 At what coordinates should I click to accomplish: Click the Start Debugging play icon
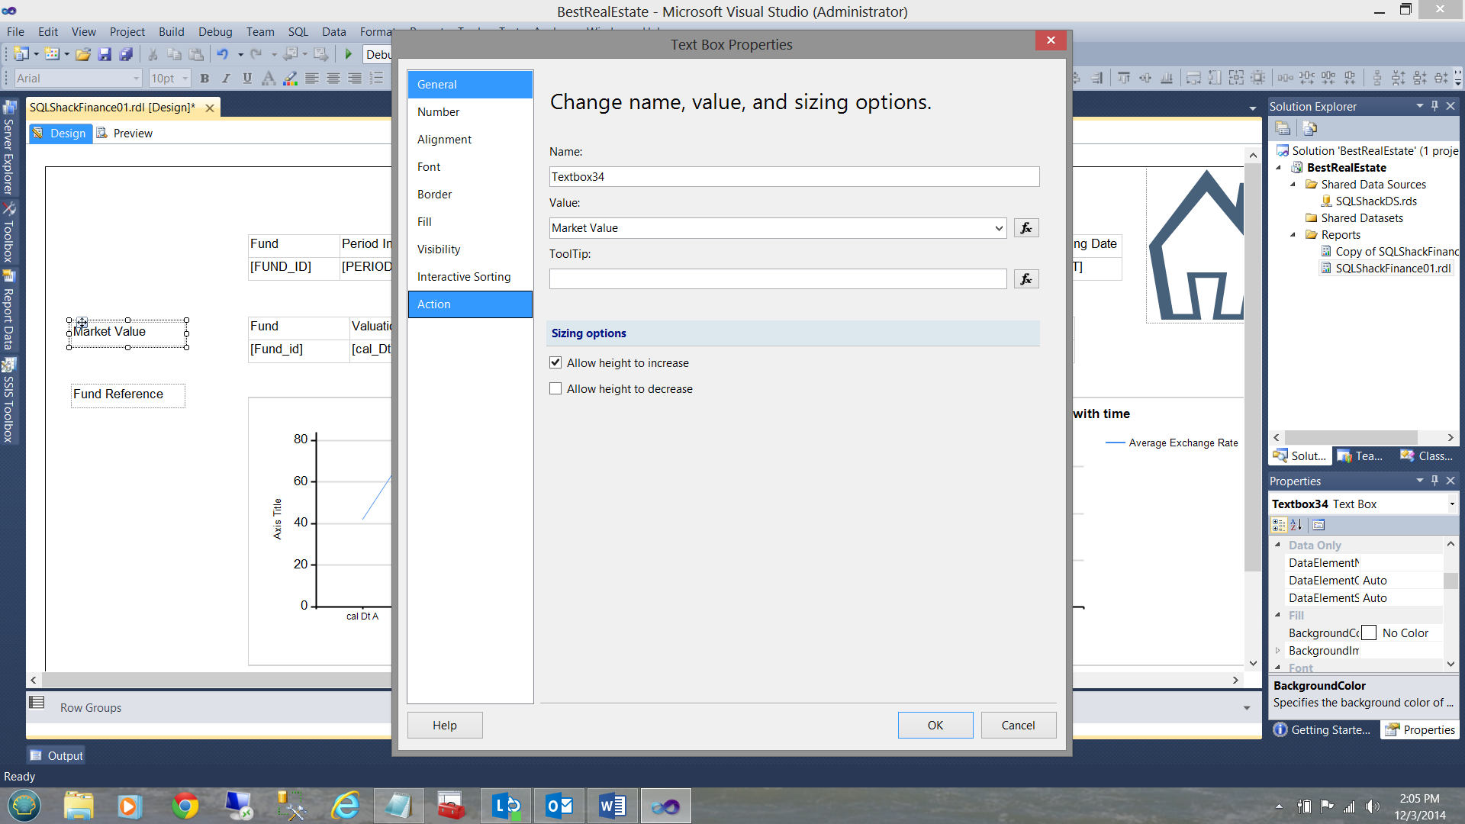[x=349, y=54]
